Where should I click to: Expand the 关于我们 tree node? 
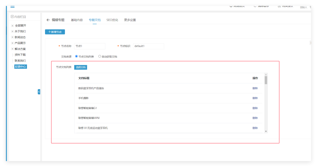(x=12, y=31)
